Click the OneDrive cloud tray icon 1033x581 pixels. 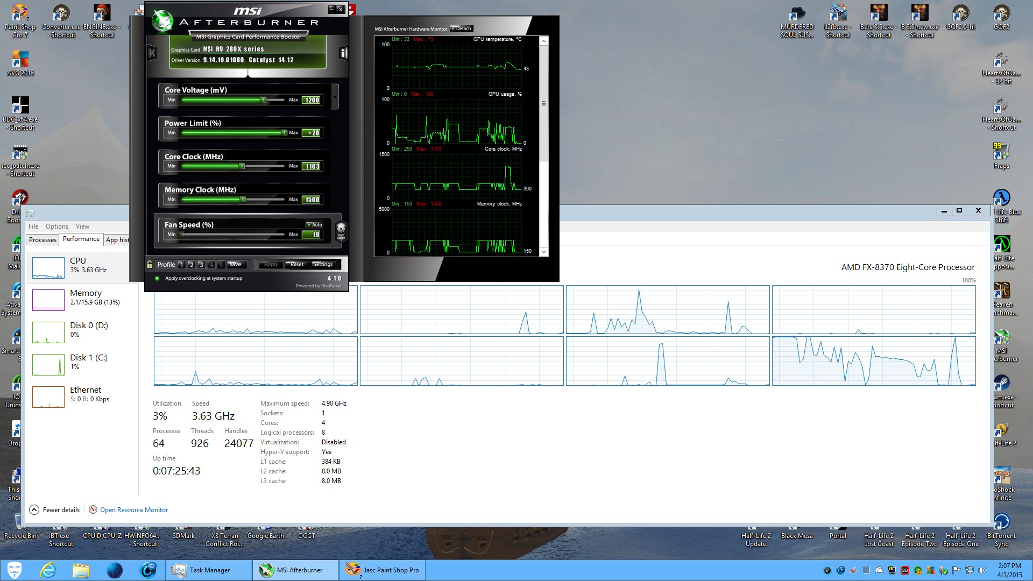click(879, 570)
